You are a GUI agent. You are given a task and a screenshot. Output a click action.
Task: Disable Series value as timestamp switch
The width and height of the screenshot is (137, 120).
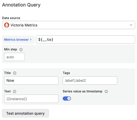67,98
